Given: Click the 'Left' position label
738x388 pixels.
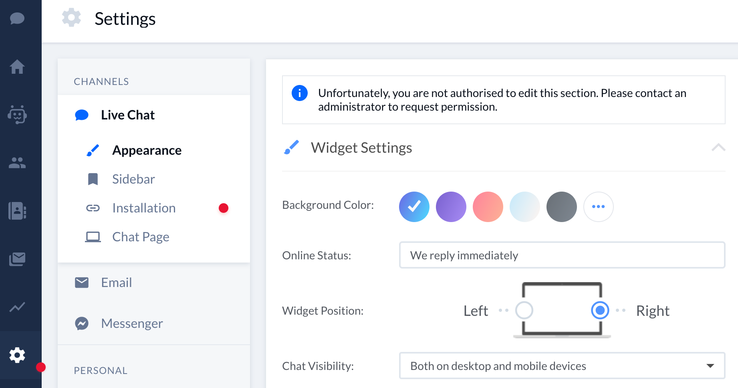Looking at the screenshot, I should click(476, 311).
